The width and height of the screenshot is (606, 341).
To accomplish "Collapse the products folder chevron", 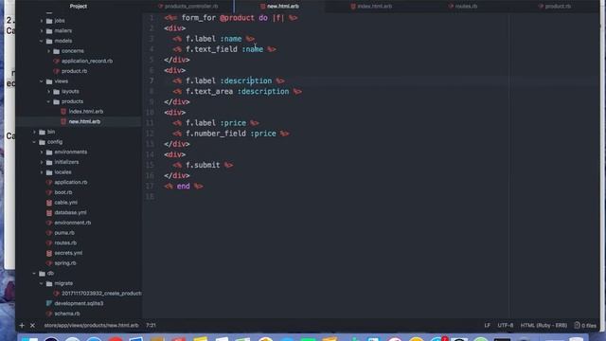I will tap(48, 101).
